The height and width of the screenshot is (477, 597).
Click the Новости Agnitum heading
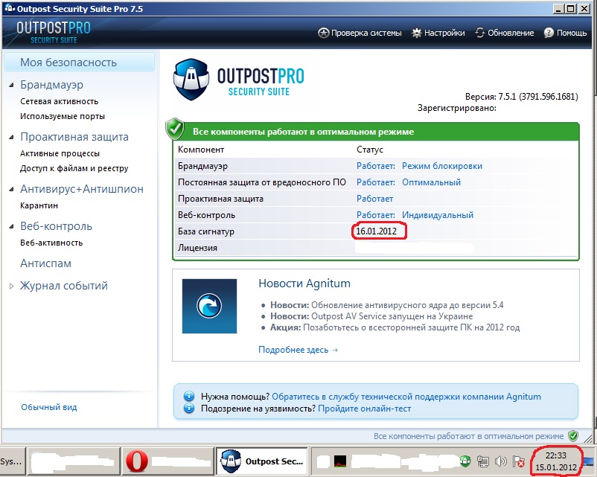(x=304, y=284)
